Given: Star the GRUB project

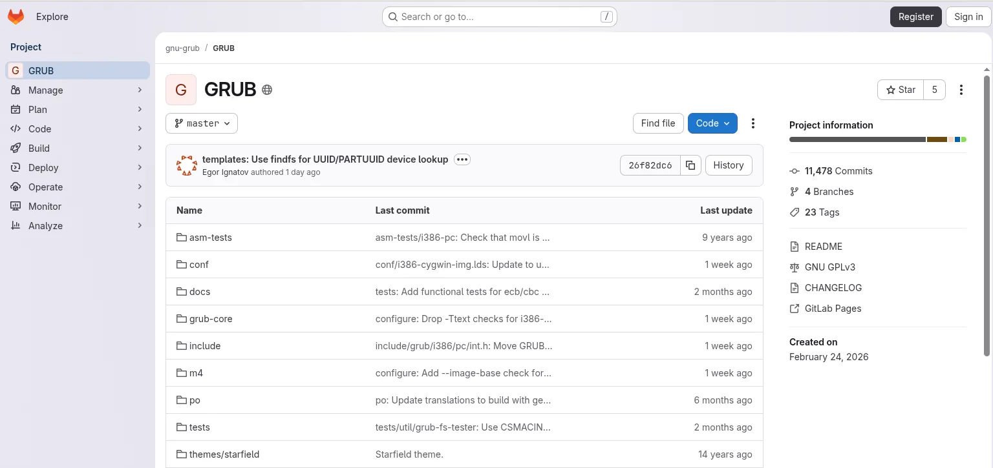Looking at the screenshot, I should coord(901,90).
